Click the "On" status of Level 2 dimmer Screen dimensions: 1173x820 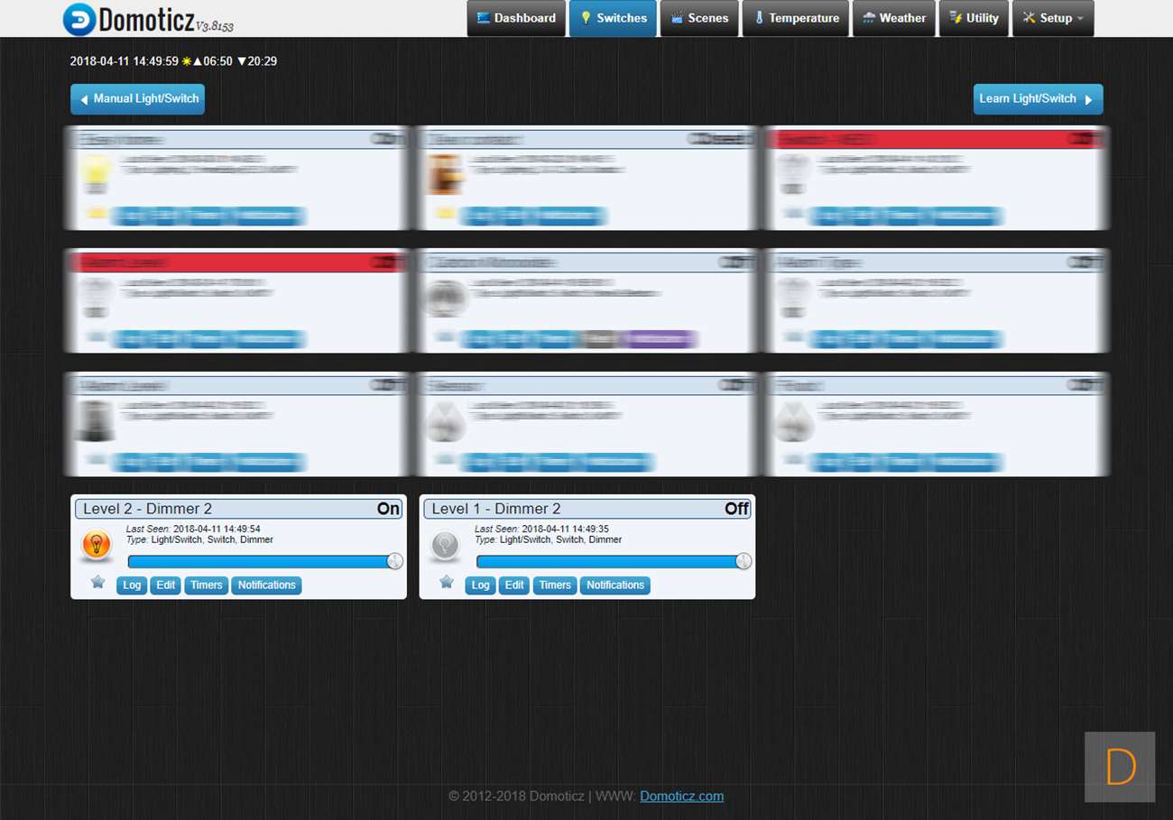click(388, 509)
